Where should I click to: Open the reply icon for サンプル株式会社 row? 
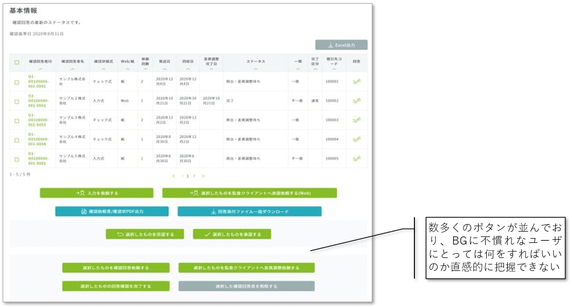tap(356, 82)
